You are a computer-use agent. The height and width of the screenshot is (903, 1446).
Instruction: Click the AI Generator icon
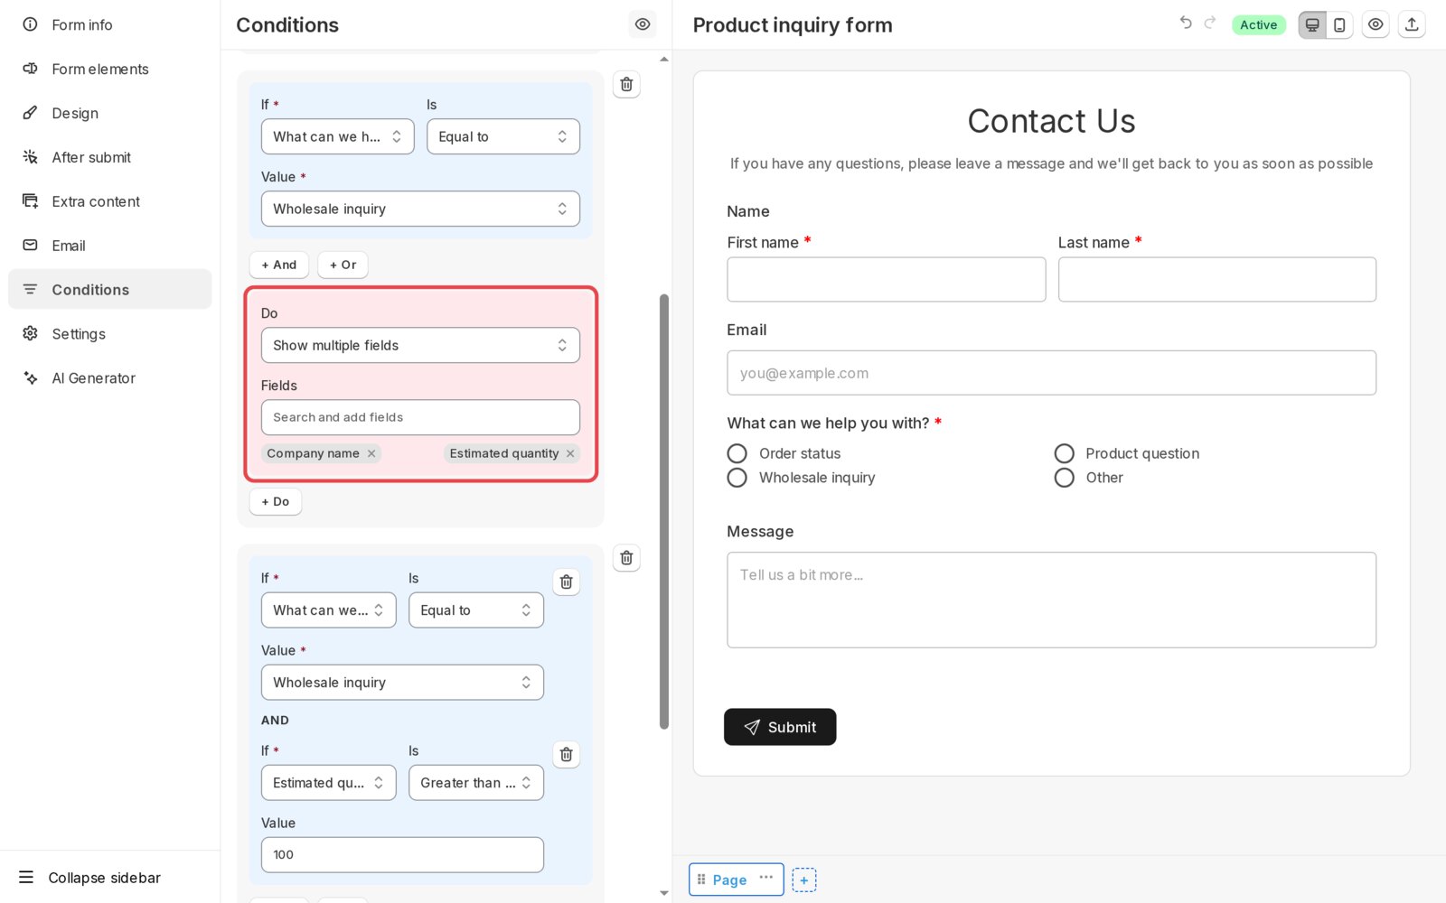[x=30, y=378]
